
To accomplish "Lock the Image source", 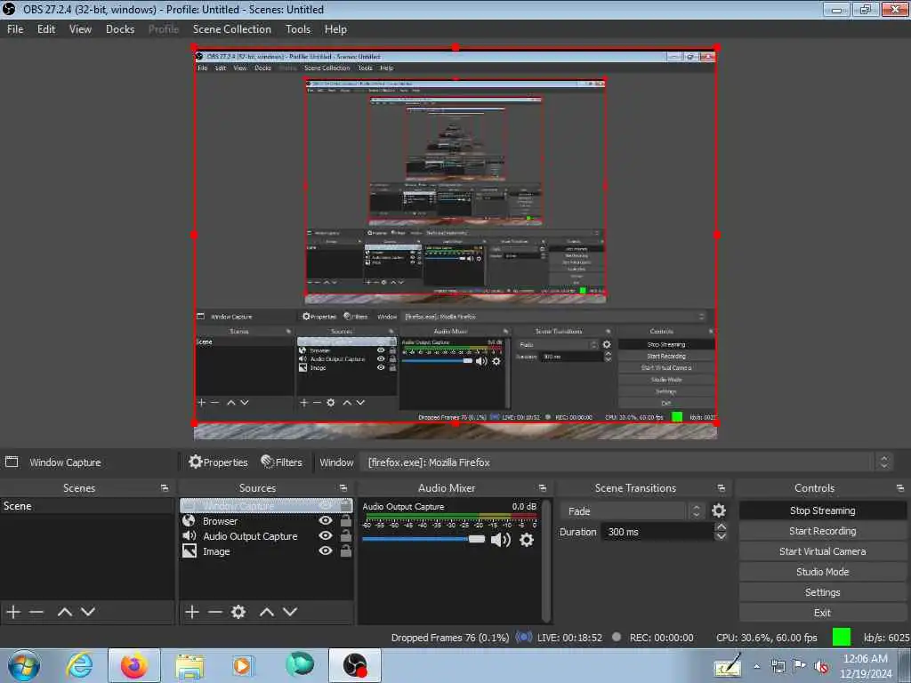I will pyautogui.click(x=346, y=550).
